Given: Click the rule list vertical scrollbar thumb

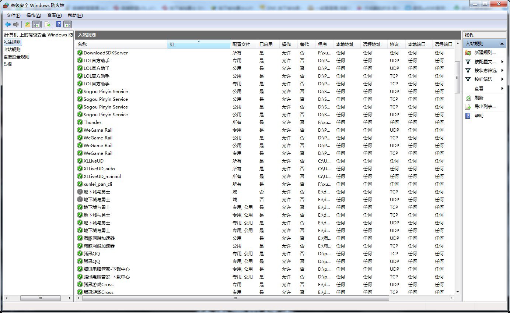Looking at the screenshot, I should pyautogui.click(x=458, y=77).
